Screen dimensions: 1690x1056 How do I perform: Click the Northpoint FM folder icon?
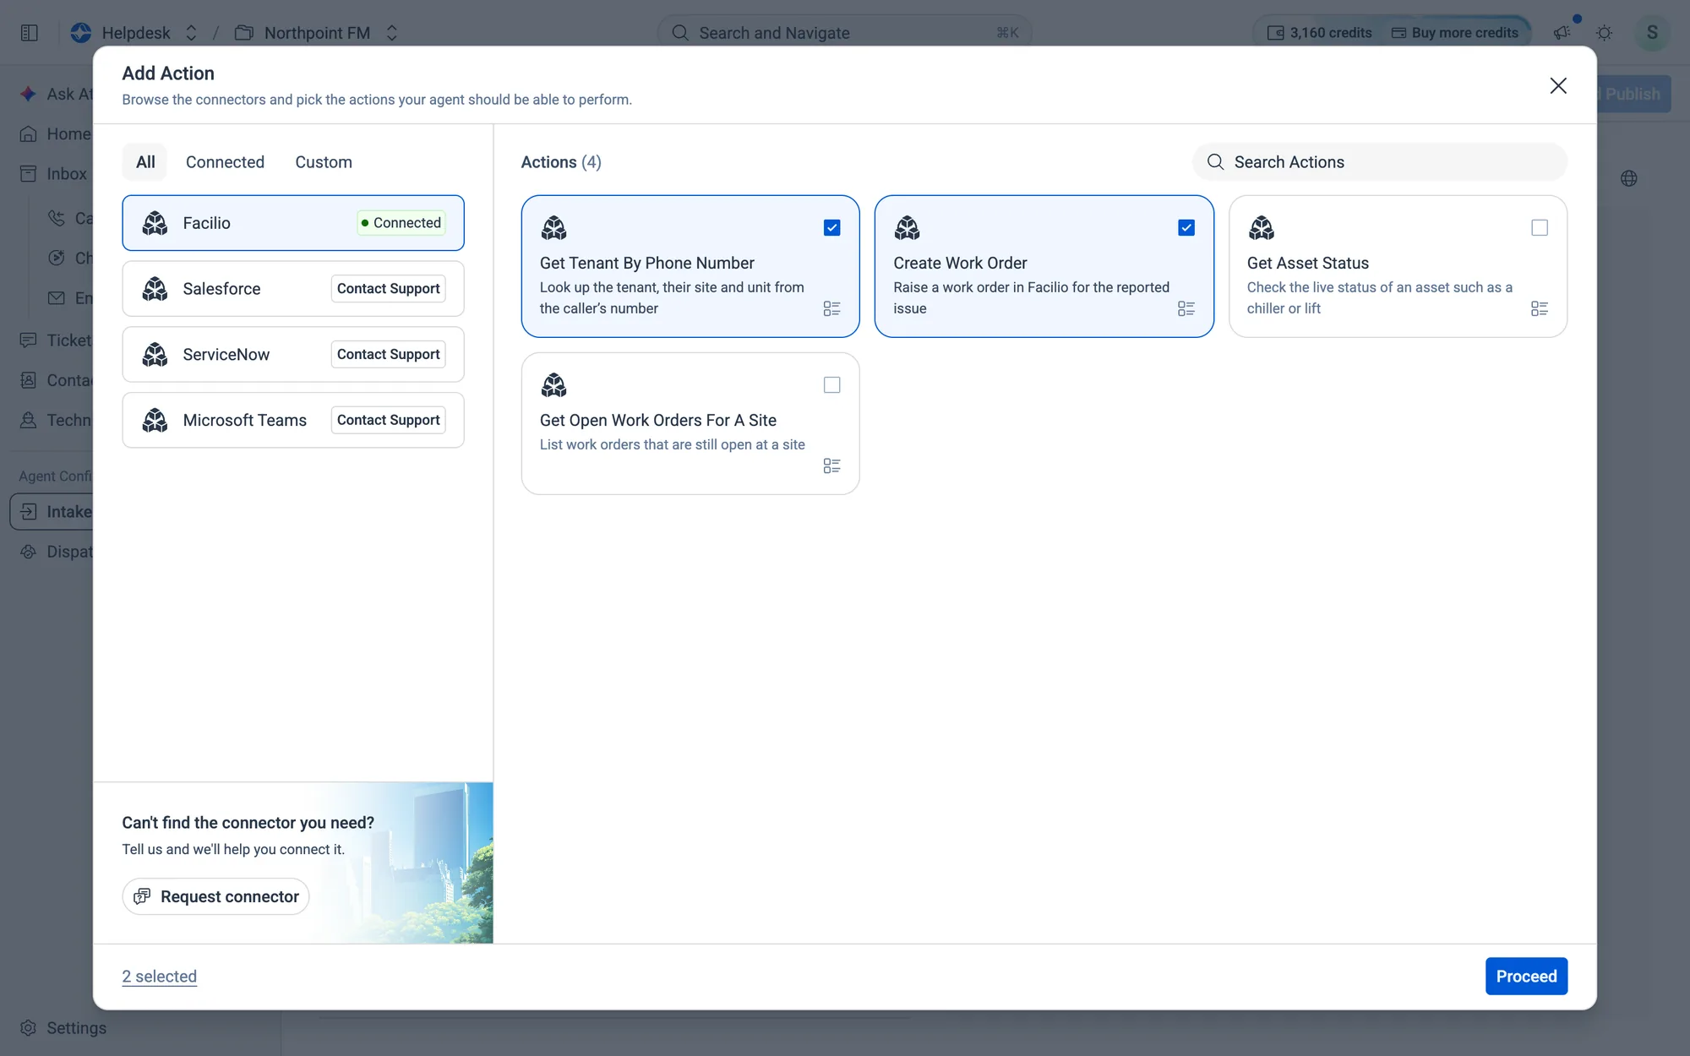(244, 33)
